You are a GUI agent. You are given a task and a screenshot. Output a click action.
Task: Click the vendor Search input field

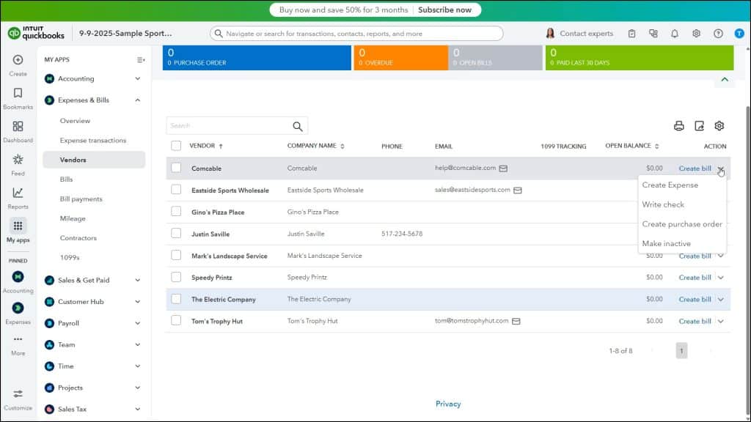click(x=229, y=126)
